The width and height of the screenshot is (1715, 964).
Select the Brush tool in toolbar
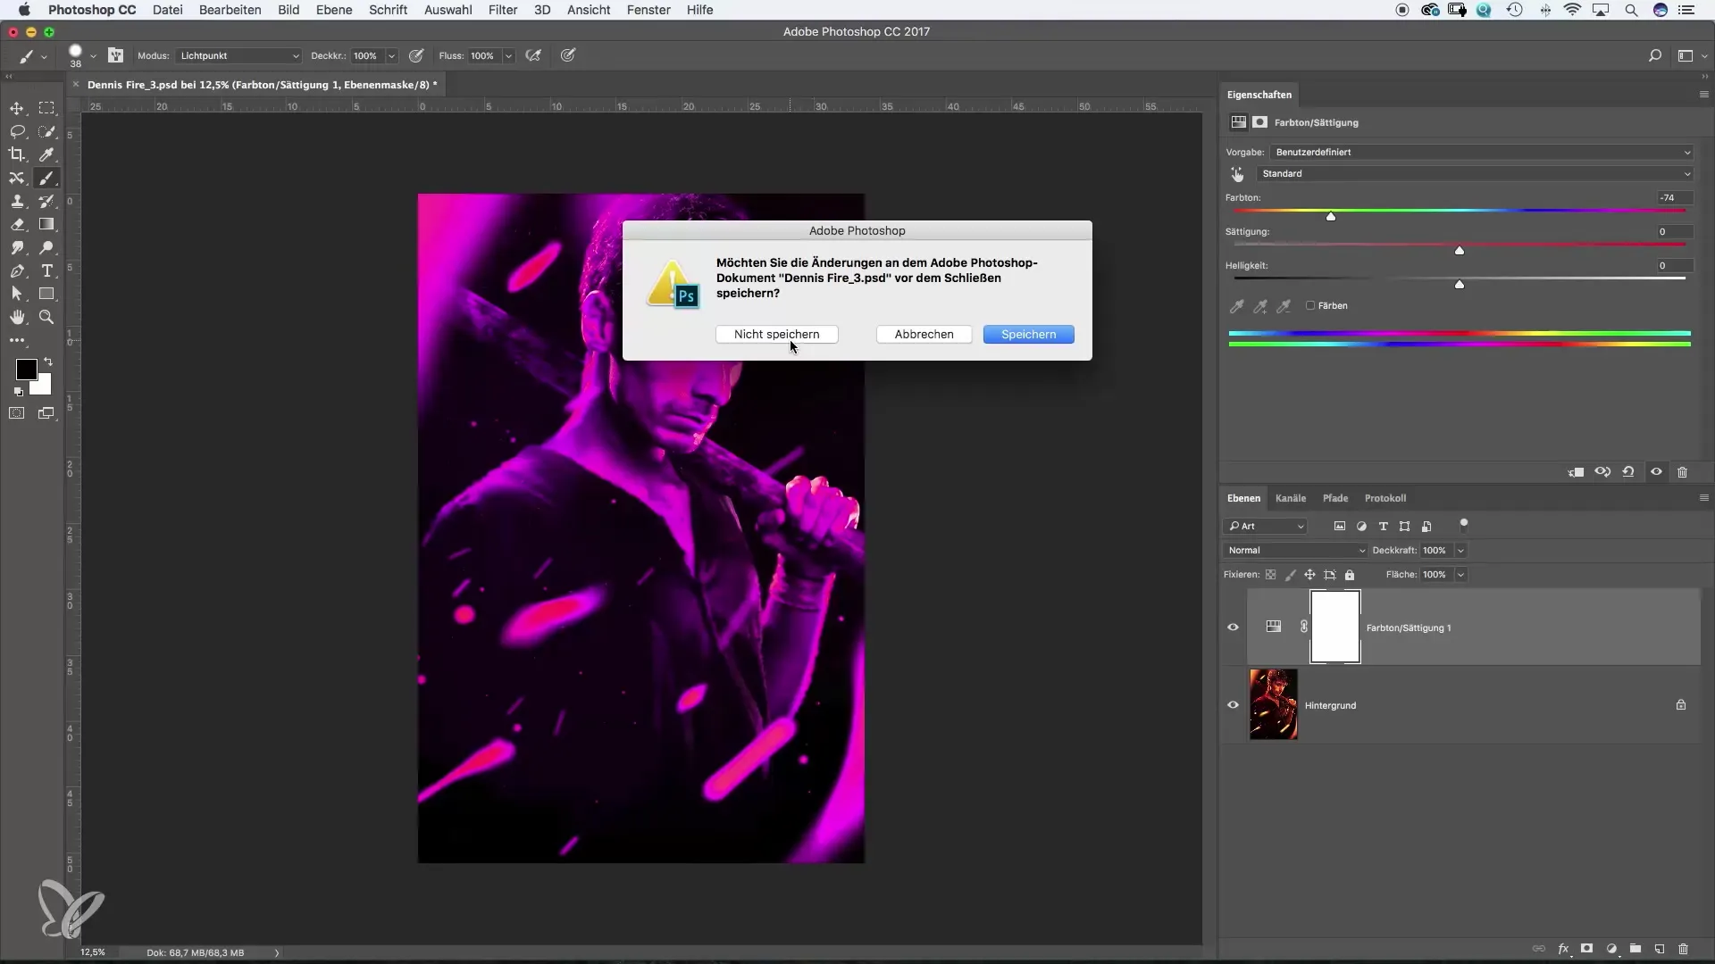(x=47, y=178)
